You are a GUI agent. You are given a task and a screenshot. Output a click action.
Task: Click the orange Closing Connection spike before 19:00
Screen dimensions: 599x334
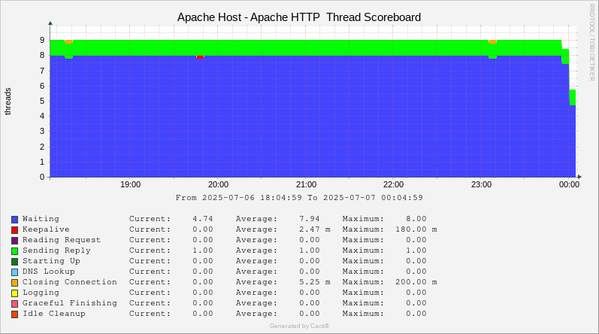pos(68,41)
